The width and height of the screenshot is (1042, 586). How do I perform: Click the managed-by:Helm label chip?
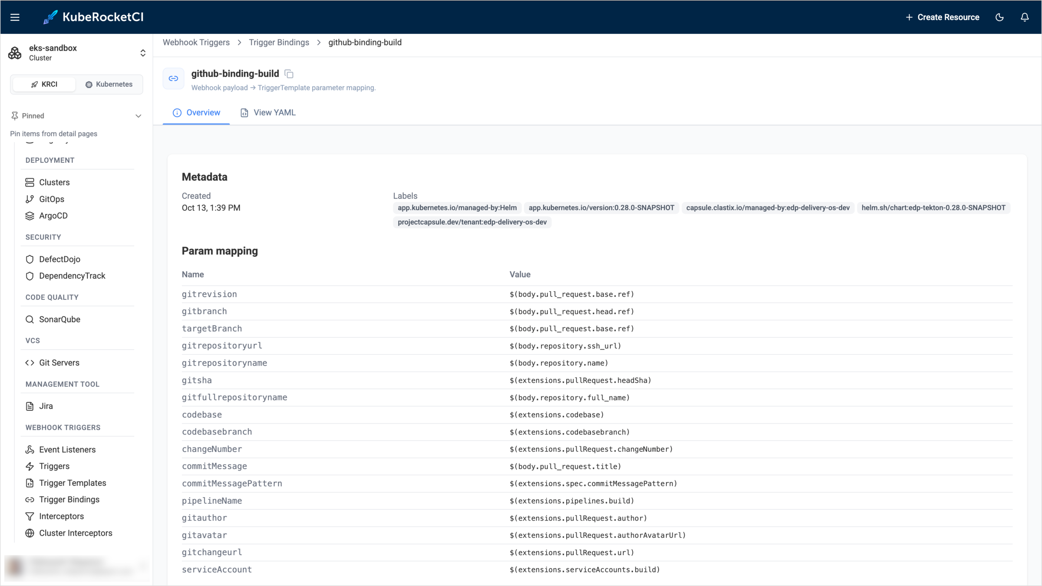[457, 208]
